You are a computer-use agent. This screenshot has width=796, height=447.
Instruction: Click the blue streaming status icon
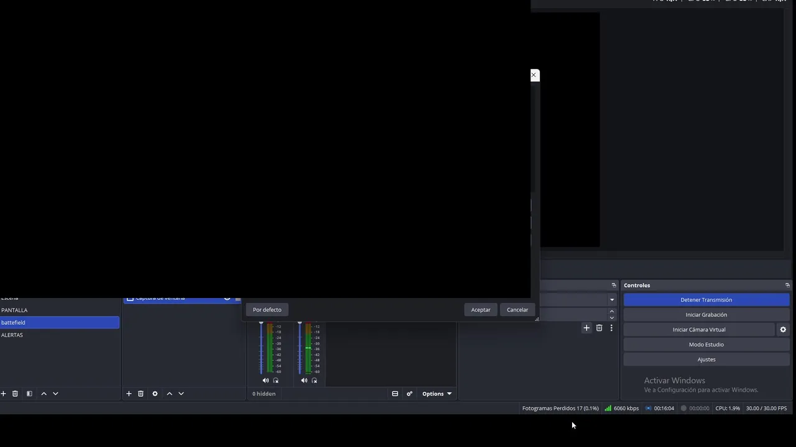[649, 409]
